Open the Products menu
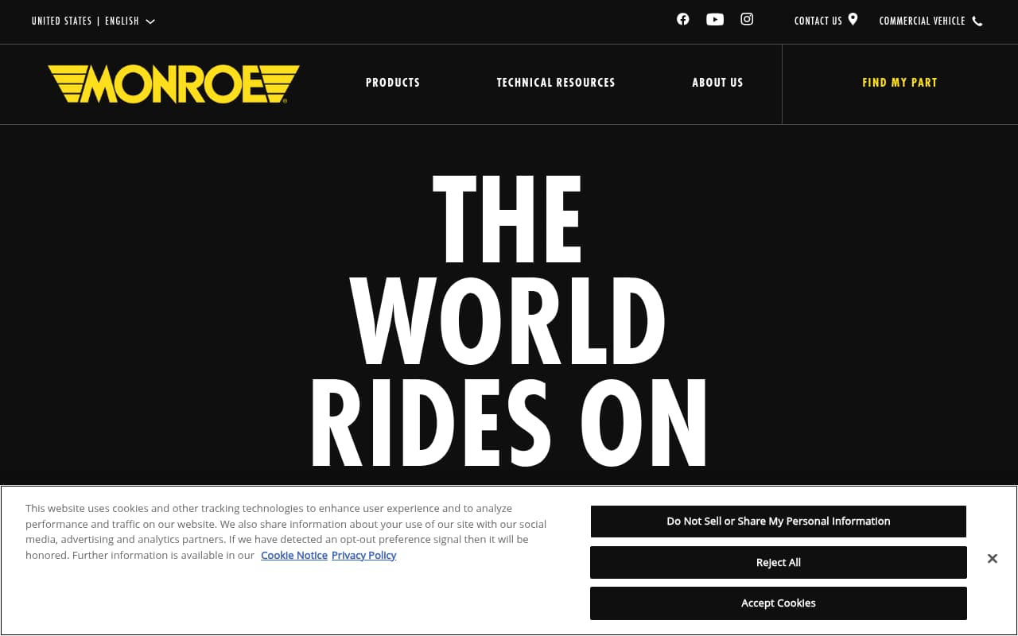 tap(393, 83)
